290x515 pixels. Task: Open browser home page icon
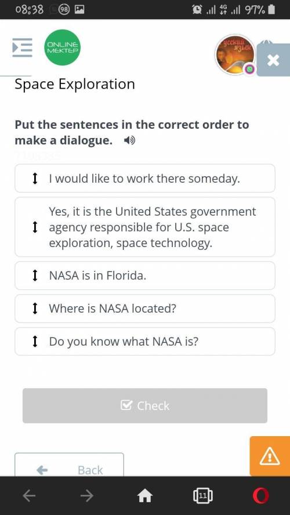pos(145,496)
